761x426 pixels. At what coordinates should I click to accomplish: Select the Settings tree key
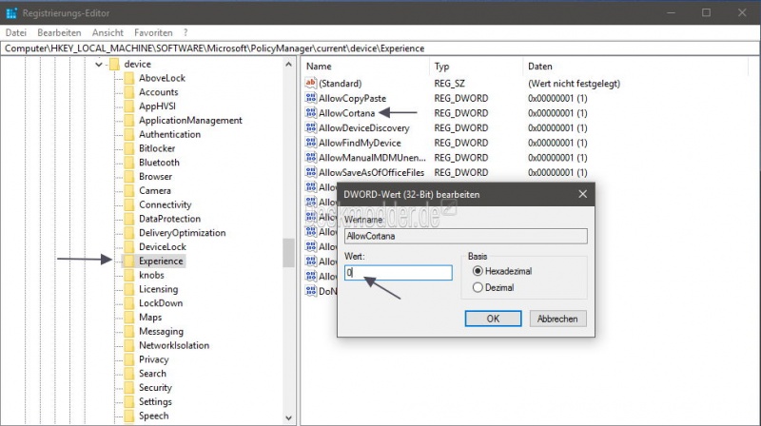point(155,401)
